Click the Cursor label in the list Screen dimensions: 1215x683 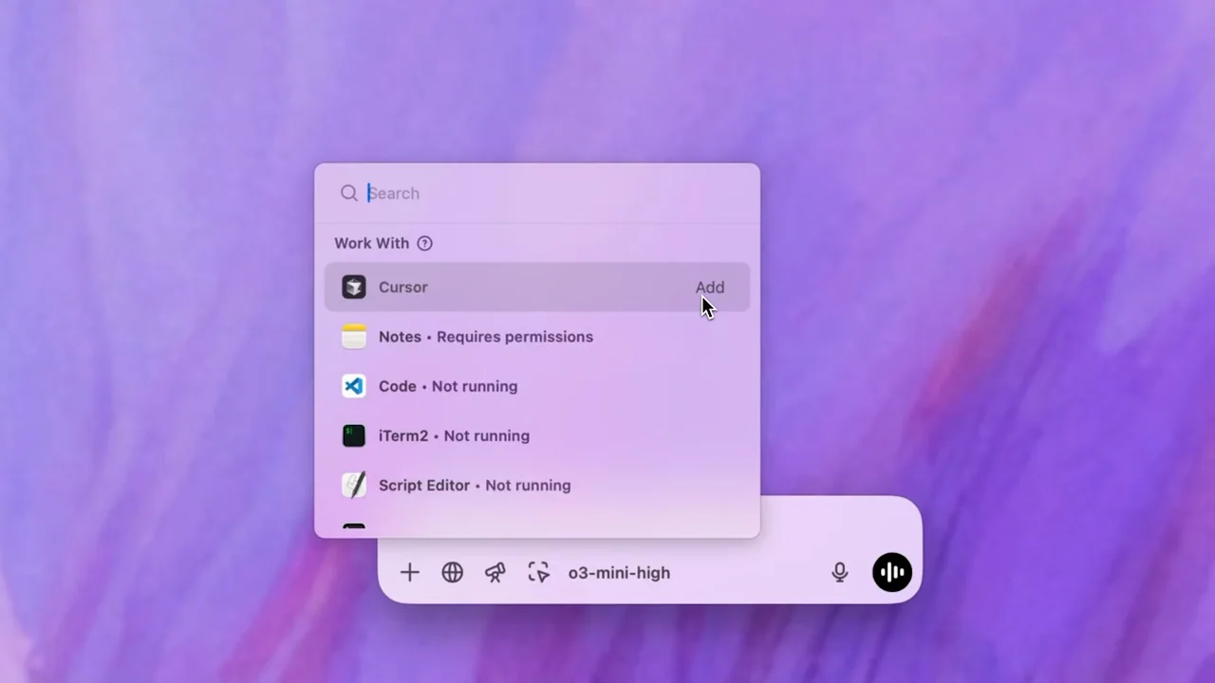(x=402, y=287)
